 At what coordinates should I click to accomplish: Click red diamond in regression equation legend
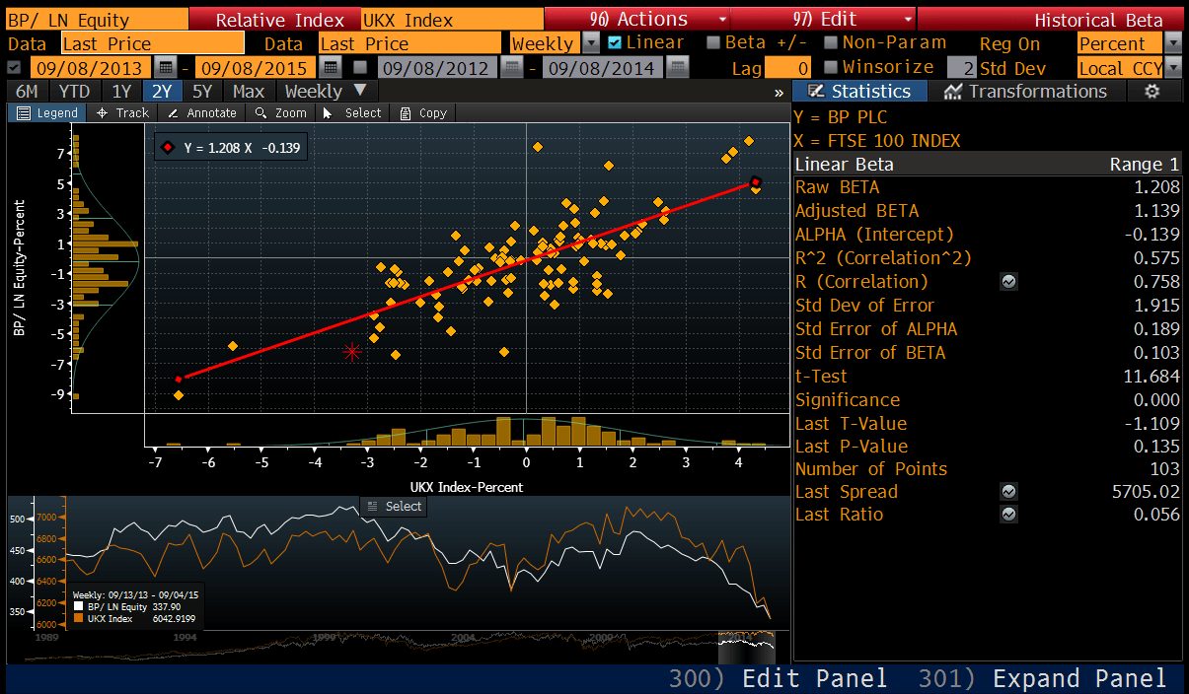tap(168, 148)
